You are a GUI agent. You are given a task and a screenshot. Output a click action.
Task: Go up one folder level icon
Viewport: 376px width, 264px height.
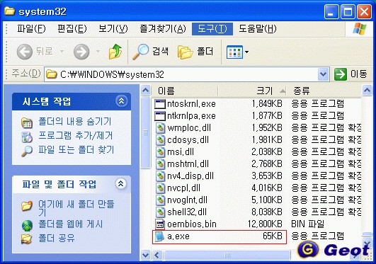(115, 51)
